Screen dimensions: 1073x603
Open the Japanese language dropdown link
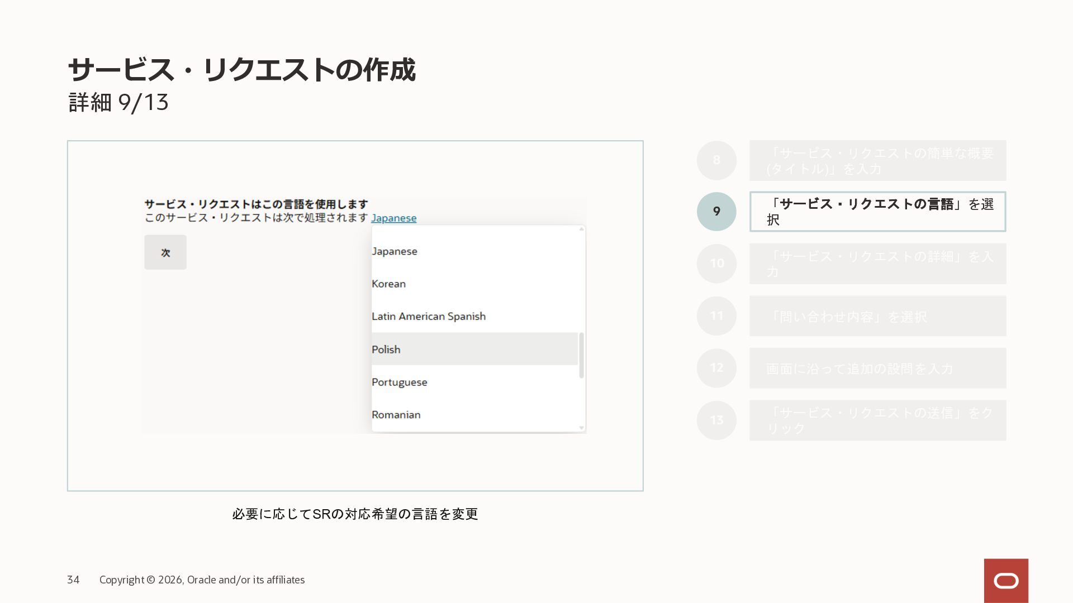(x=393, y=218)
